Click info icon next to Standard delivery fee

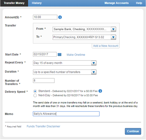100,91
